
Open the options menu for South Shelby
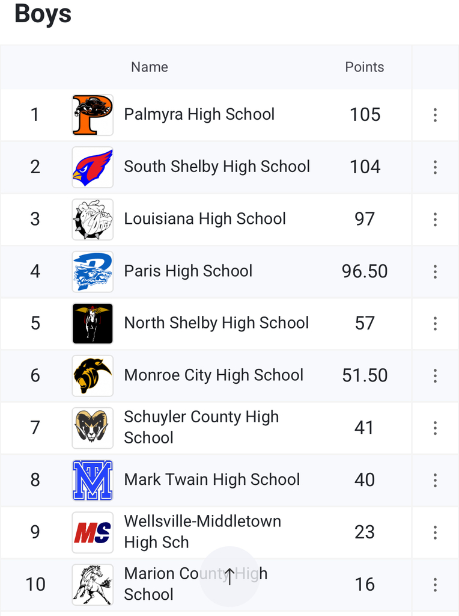(435, 167)
